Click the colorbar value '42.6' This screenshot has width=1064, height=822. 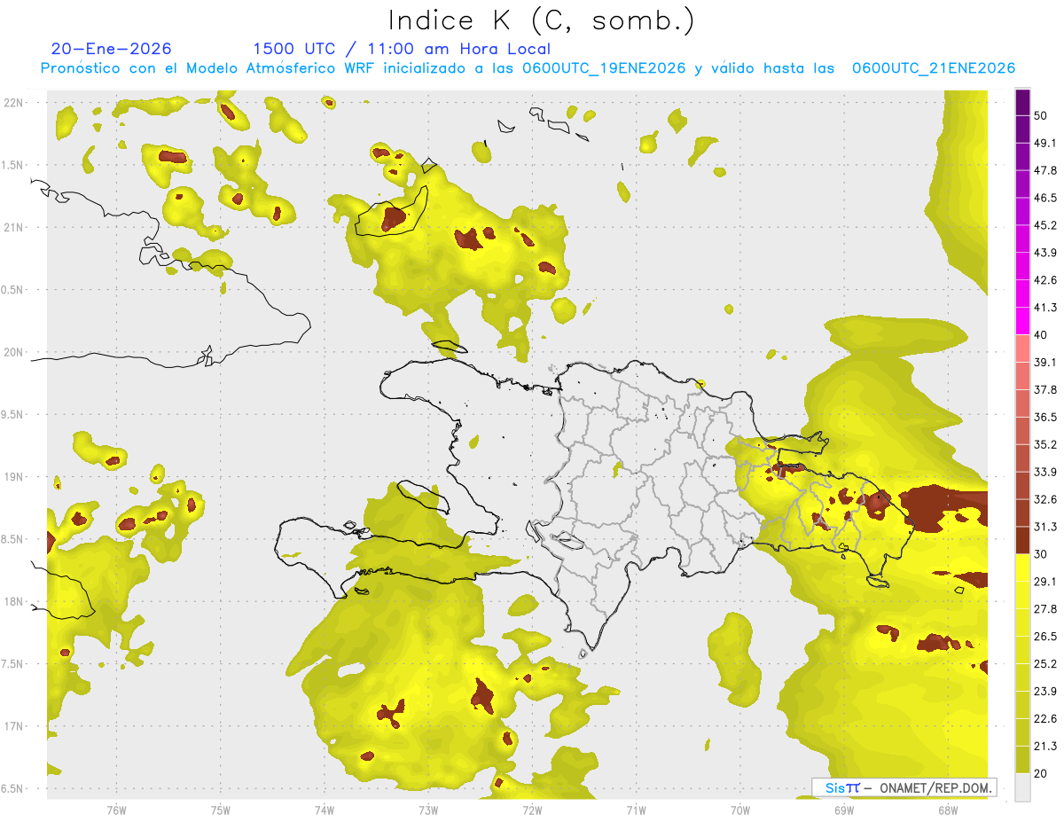pos(1045,280)
